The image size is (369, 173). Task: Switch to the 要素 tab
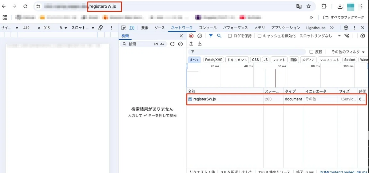click(145, 28)
